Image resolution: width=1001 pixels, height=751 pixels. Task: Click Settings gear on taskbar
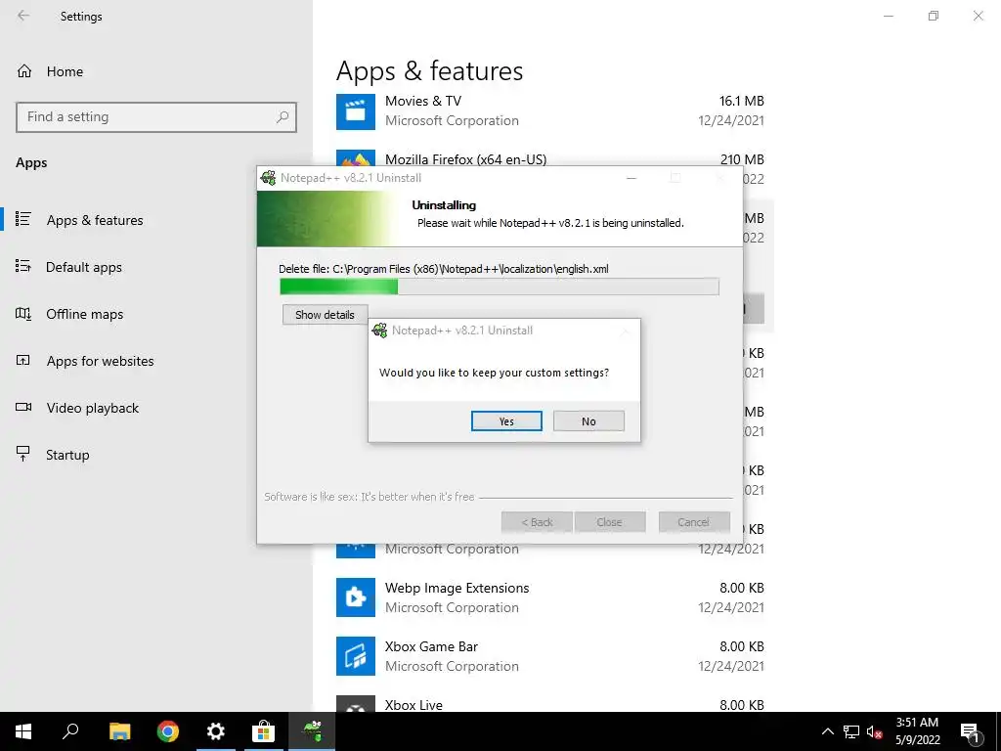pos(216,731)
